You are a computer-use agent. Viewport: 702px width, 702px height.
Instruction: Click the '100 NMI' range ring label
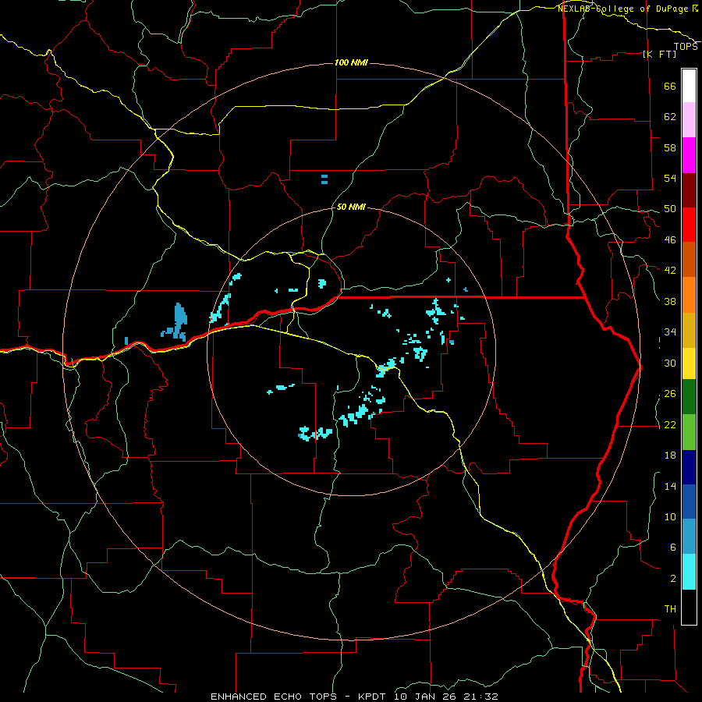click(x=351, y=62)
